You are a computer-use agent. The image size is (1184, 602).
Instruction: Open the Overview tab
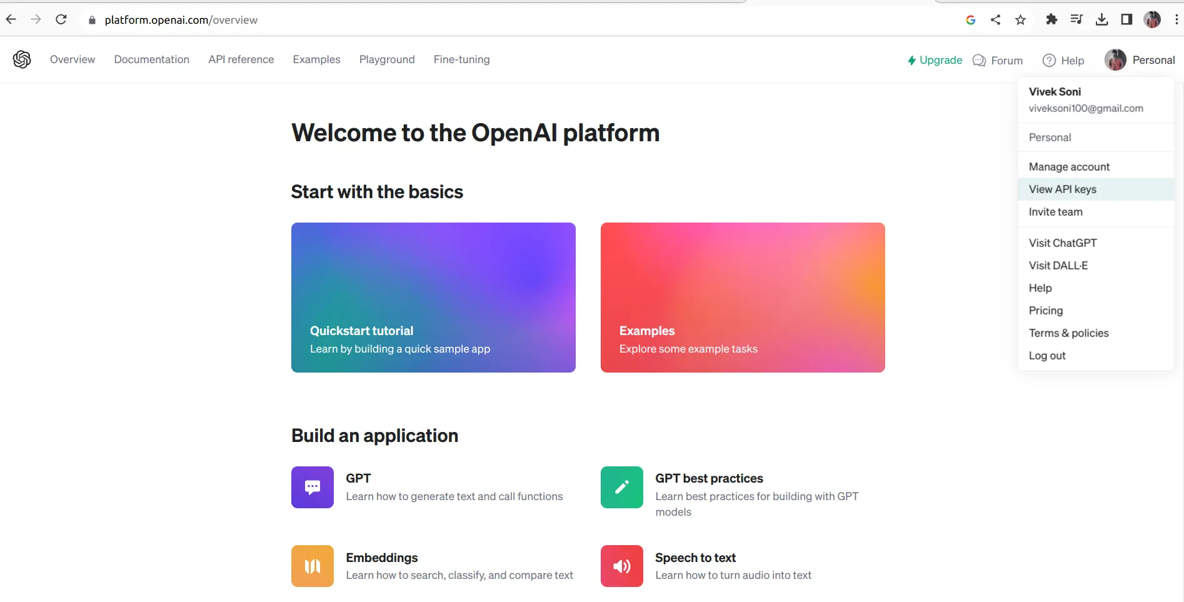(73, 59)
